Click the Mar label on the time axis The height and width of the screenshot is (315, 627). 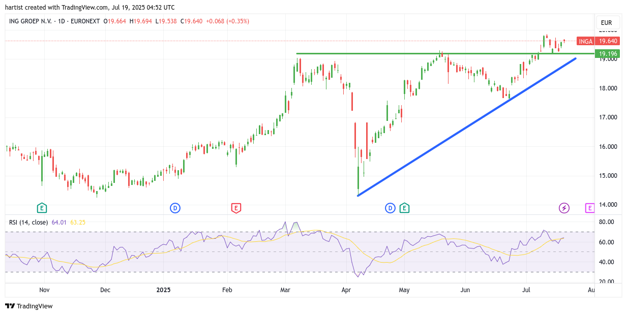click(285, 290)
